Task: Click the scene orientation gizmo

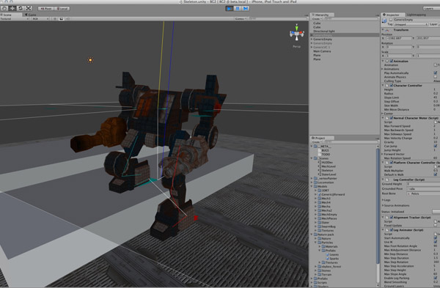Action: coord(296,34)
